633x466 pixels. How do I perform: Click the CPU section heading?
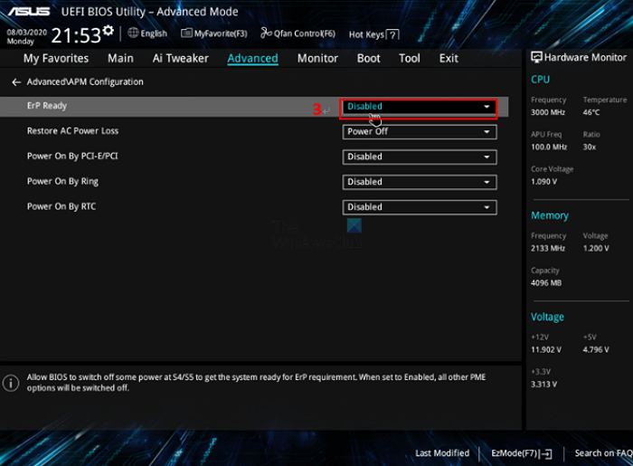tap(540, 80)
